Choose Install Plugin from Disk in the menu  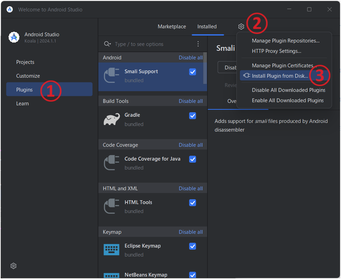[280, 76]
